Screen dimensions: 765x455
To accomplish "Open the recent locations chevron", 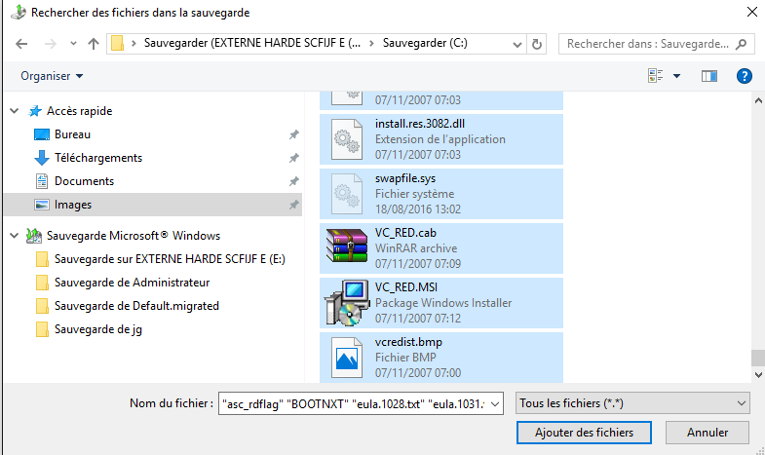I will click(73, 44).
